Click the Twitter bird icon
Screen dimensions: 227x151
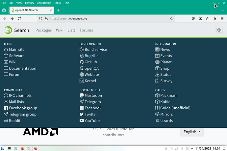[x=82, y=114]
